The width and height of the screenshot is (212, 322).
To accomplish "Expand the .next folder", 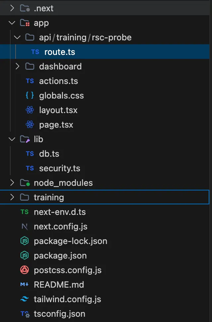I will [12, 8].
